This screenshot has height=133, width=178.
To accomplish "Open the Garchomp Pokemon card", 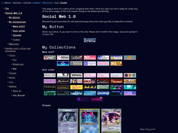I will 111,121.
